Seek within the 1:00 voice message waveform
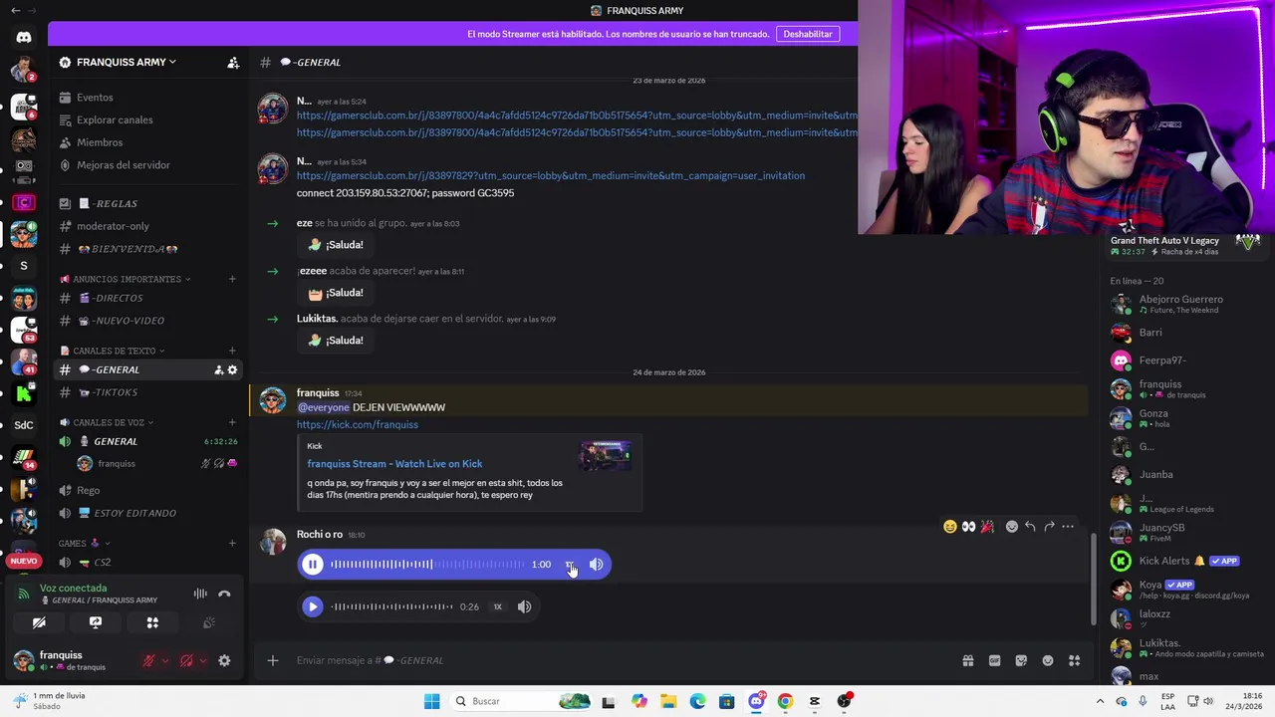The width and height of the screenshot is (1275, 717). point(427,565)
